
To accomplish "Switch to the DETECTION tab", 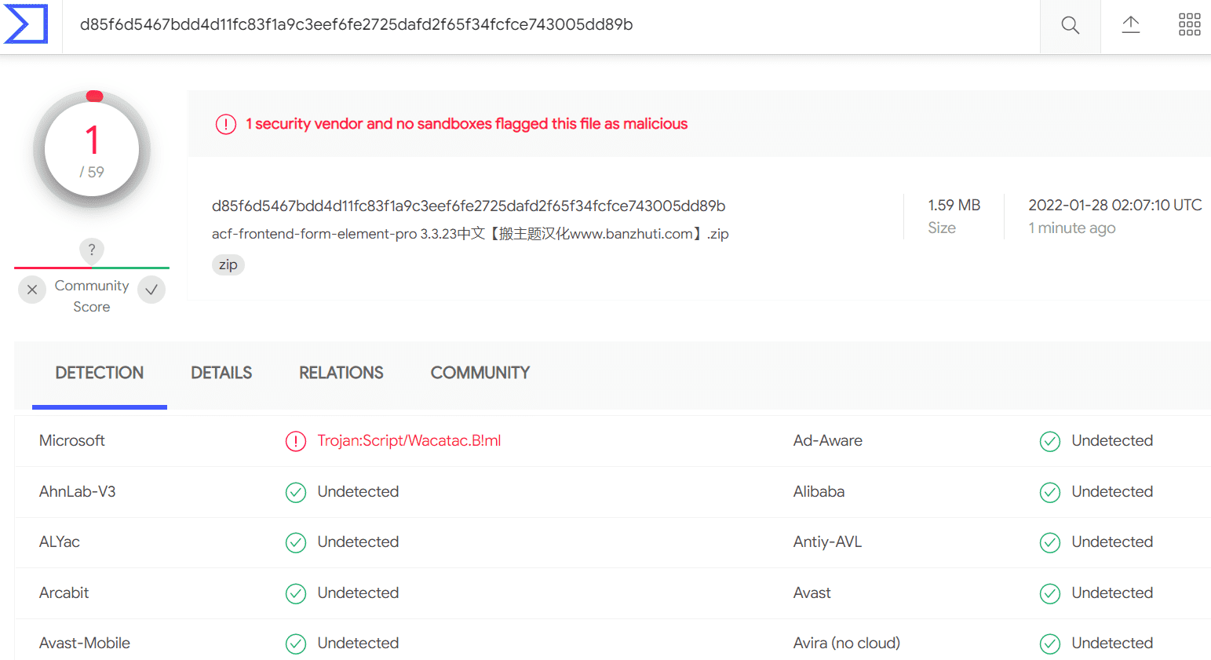I will coord(100,373).
